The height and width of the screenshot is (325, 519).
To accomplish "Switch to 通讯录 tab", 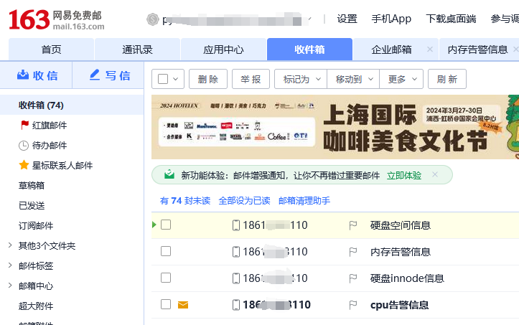I will [x=137, y=50].
